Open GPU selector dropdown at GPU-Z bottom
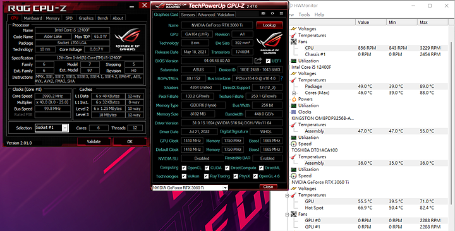This screenshot has width=455, height=231. point(225,188)
